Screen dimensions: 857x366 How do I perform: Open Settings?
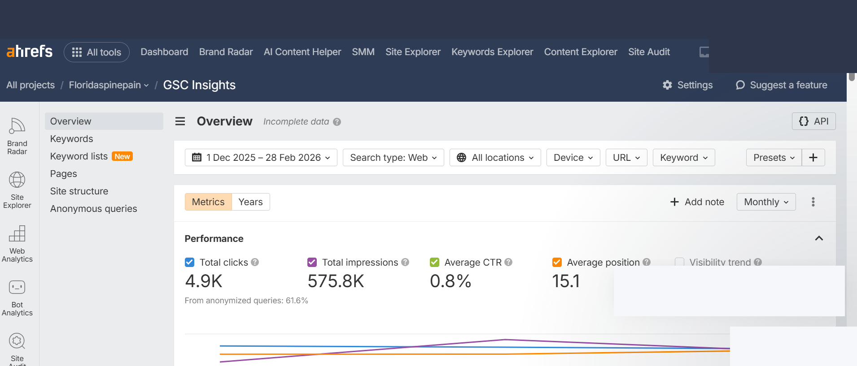tap(687, 85)
